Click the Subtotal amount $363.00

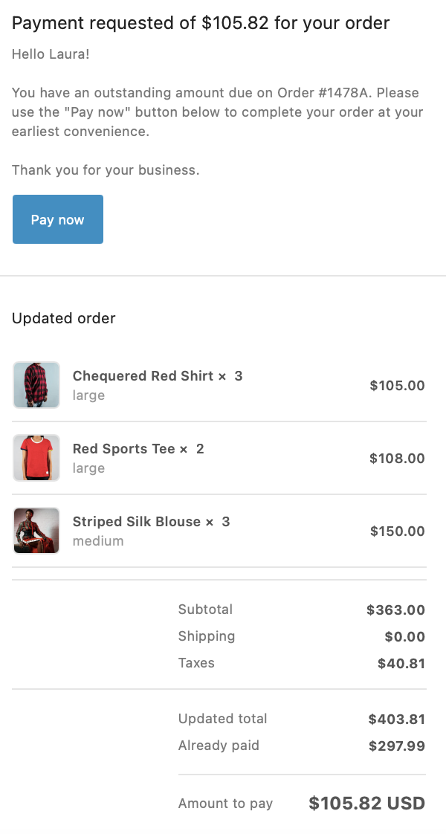(x=396, y=610)
